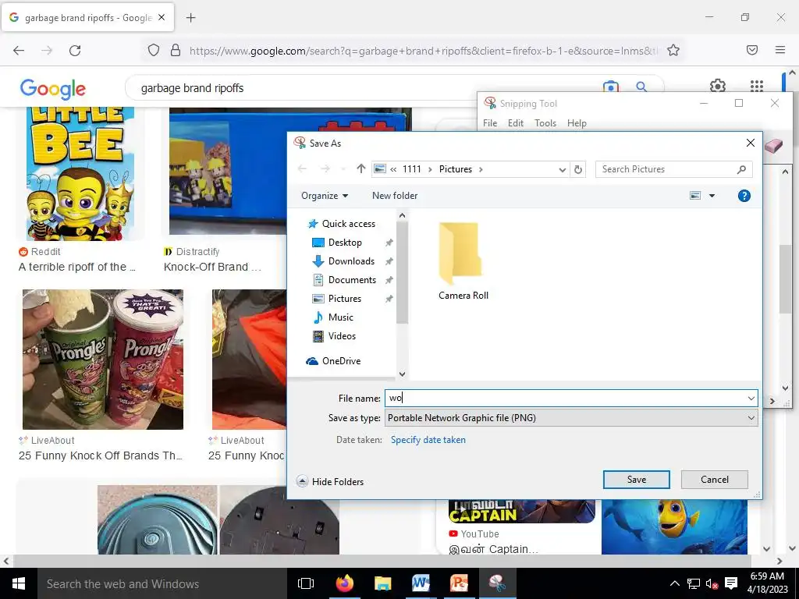
Task: Click the Search Pictures box
Action: click(673, 169)
